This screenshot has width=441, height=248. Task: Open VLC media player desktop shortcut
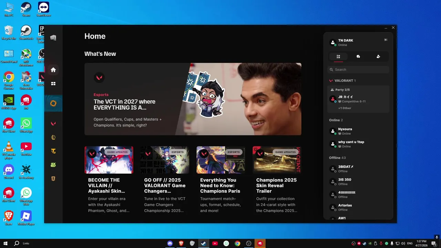click(x=9, y=150)
